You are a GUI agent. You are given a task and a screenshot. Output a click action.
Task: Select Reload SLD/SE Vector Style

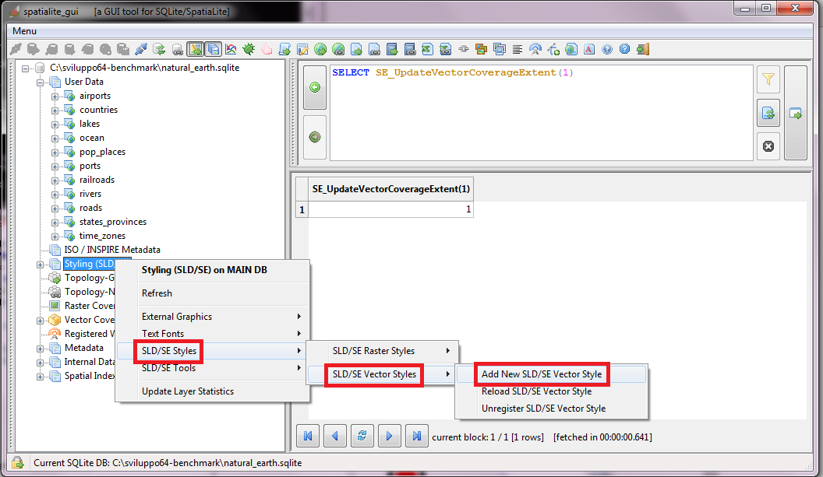[551, 391]
